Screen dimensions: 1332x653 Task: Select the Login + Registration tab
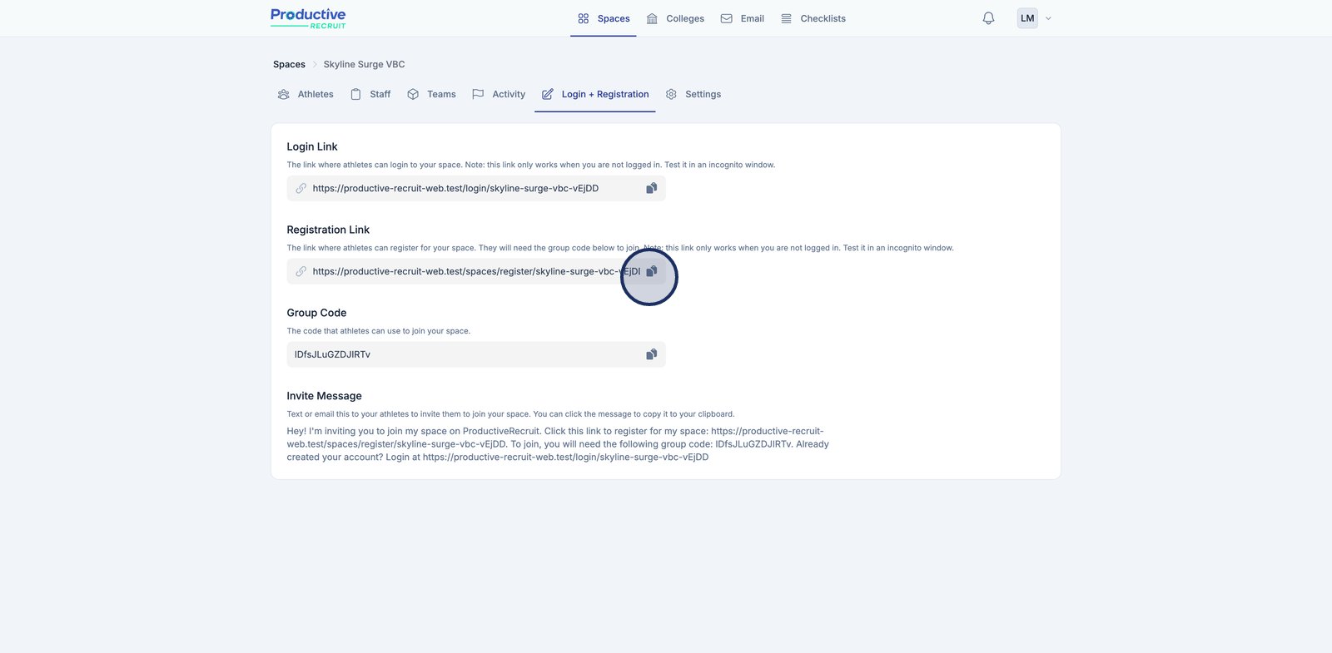595,94
